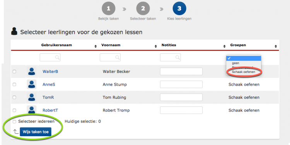Viewport: 290px width, 145px height.
Task: Go to step 1 Bekijk taken circle
Action: [109, 8]
